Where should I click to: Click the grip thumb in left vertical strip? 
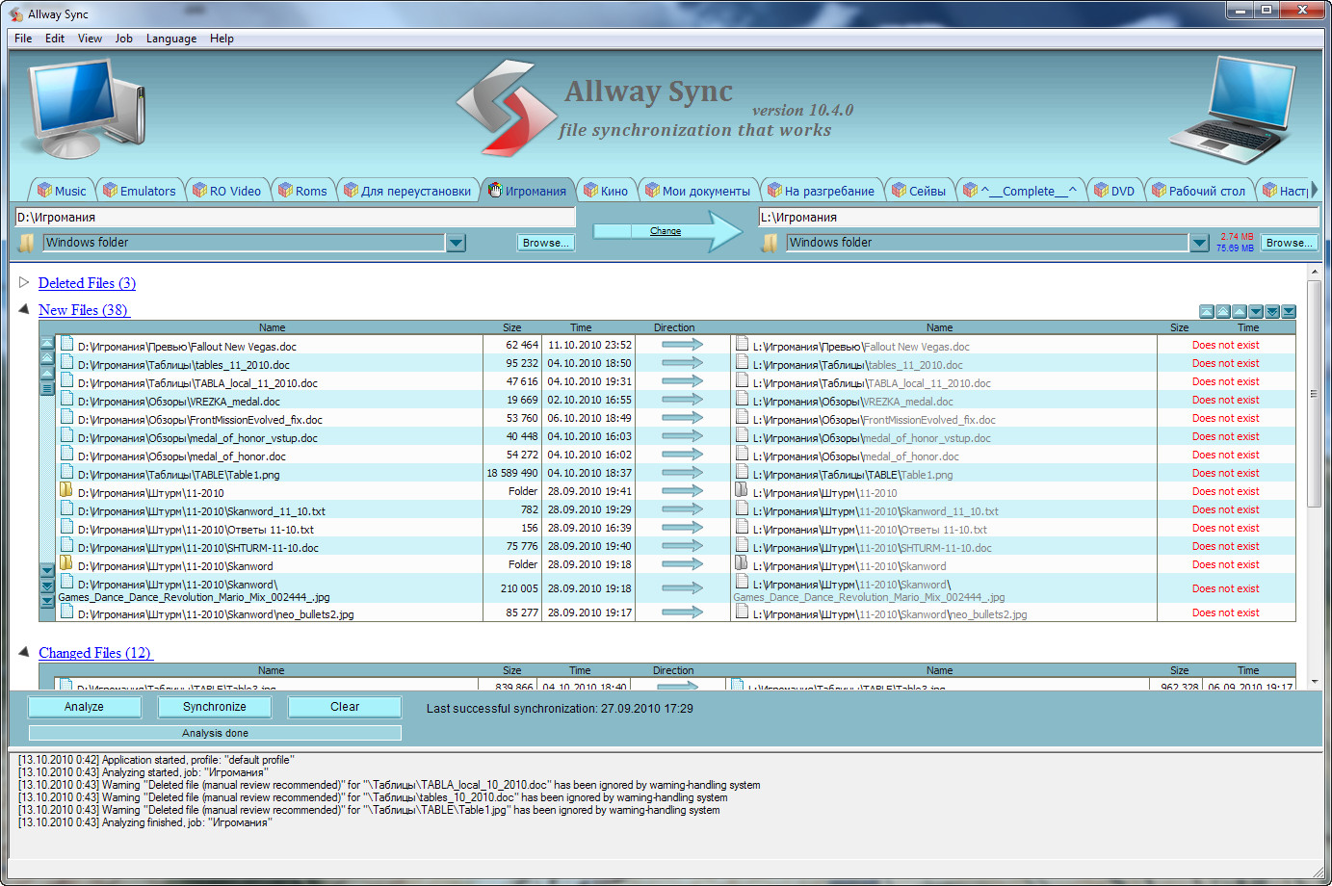(x=47, y=388)
